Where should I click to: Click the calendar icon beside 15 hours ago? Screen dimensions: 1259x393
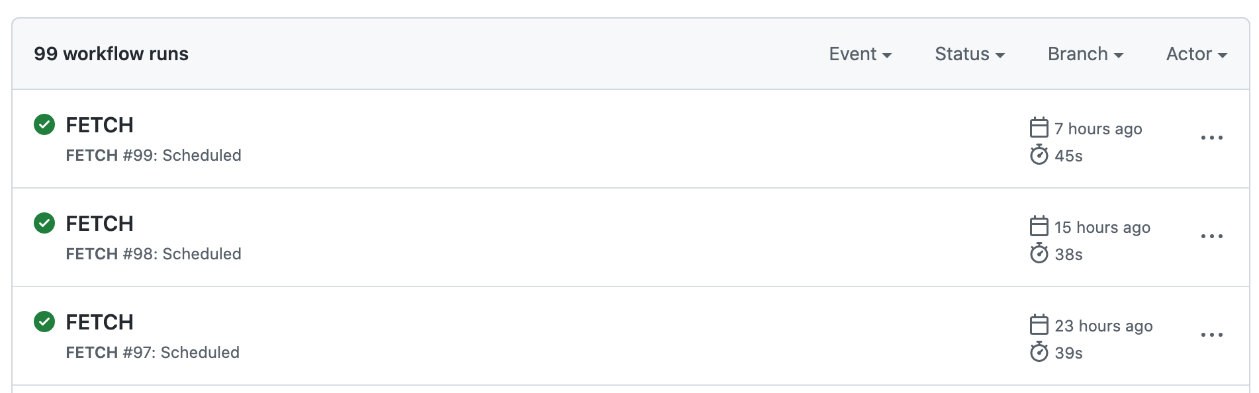pyautogui.click(x=1039, y=226)
